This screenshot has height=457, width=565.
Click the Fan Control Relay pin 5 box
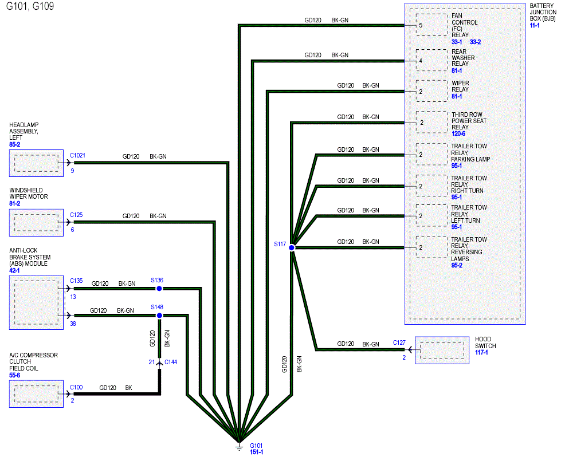point(432,25)
